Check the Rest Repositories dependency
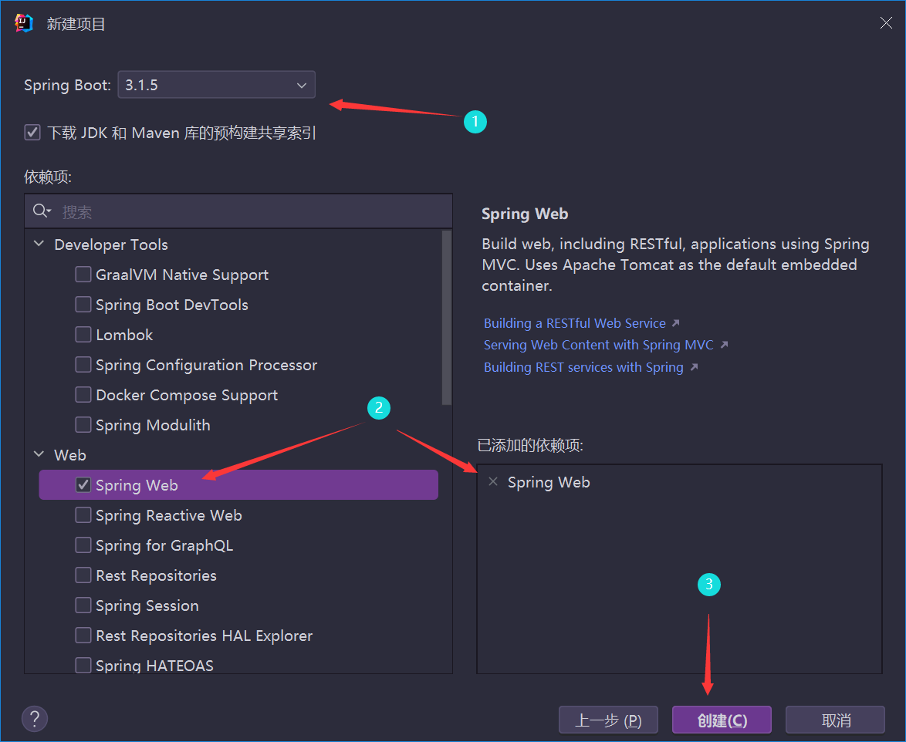Screen dimensions: 906x742 pos(83,575)
